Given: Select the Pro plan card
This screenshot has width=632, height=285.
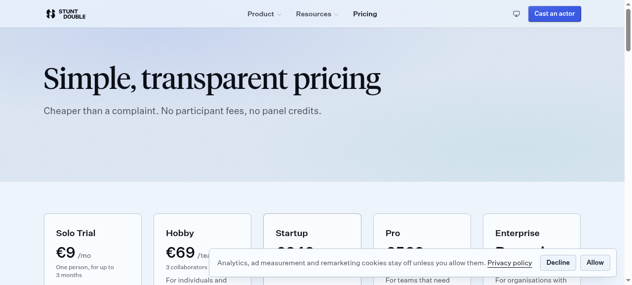Looking at the screenshot, I should (x=422, y=231).
